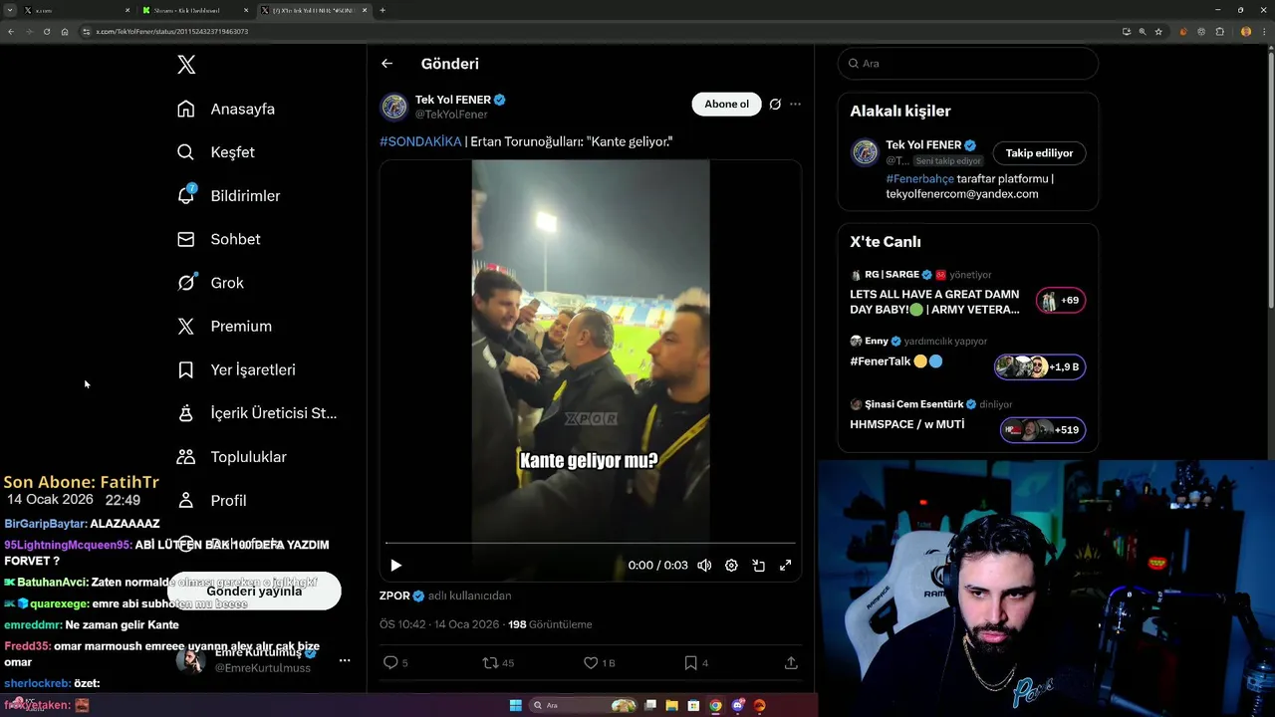The image size is (1275, 717).
Task: Click Gönderi yayınla post button
Action: tap(254, 591)
